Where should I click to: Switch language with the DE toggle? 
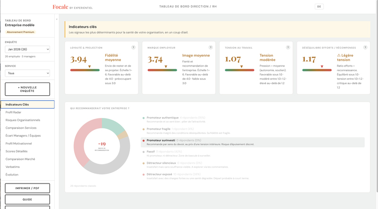[x=319, y=7]
